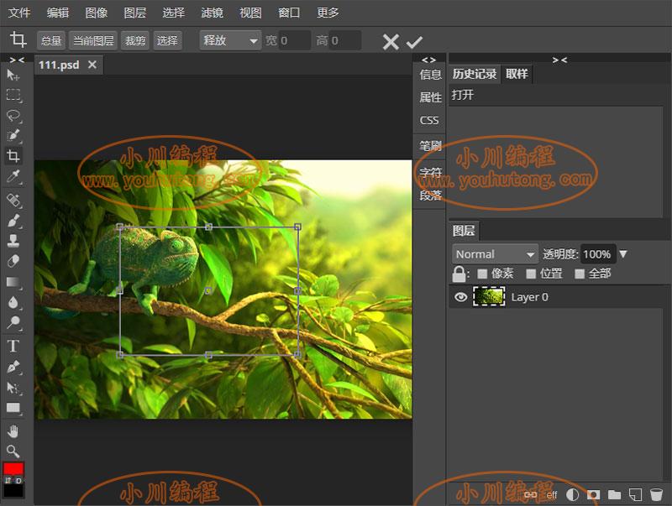Select the Move tool
Viewport: 672px width, 506px height.
(x=13, y=76)
